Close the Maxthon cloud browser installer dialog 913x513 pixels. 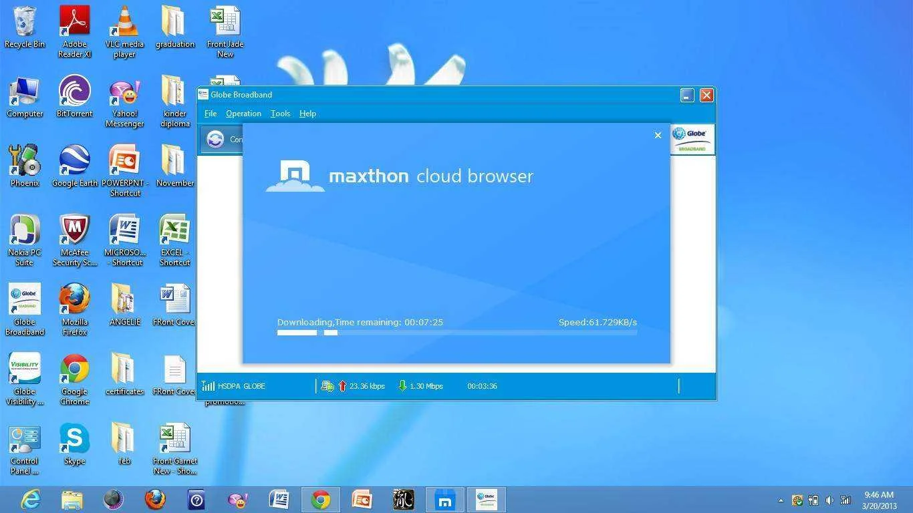(658, 136)
